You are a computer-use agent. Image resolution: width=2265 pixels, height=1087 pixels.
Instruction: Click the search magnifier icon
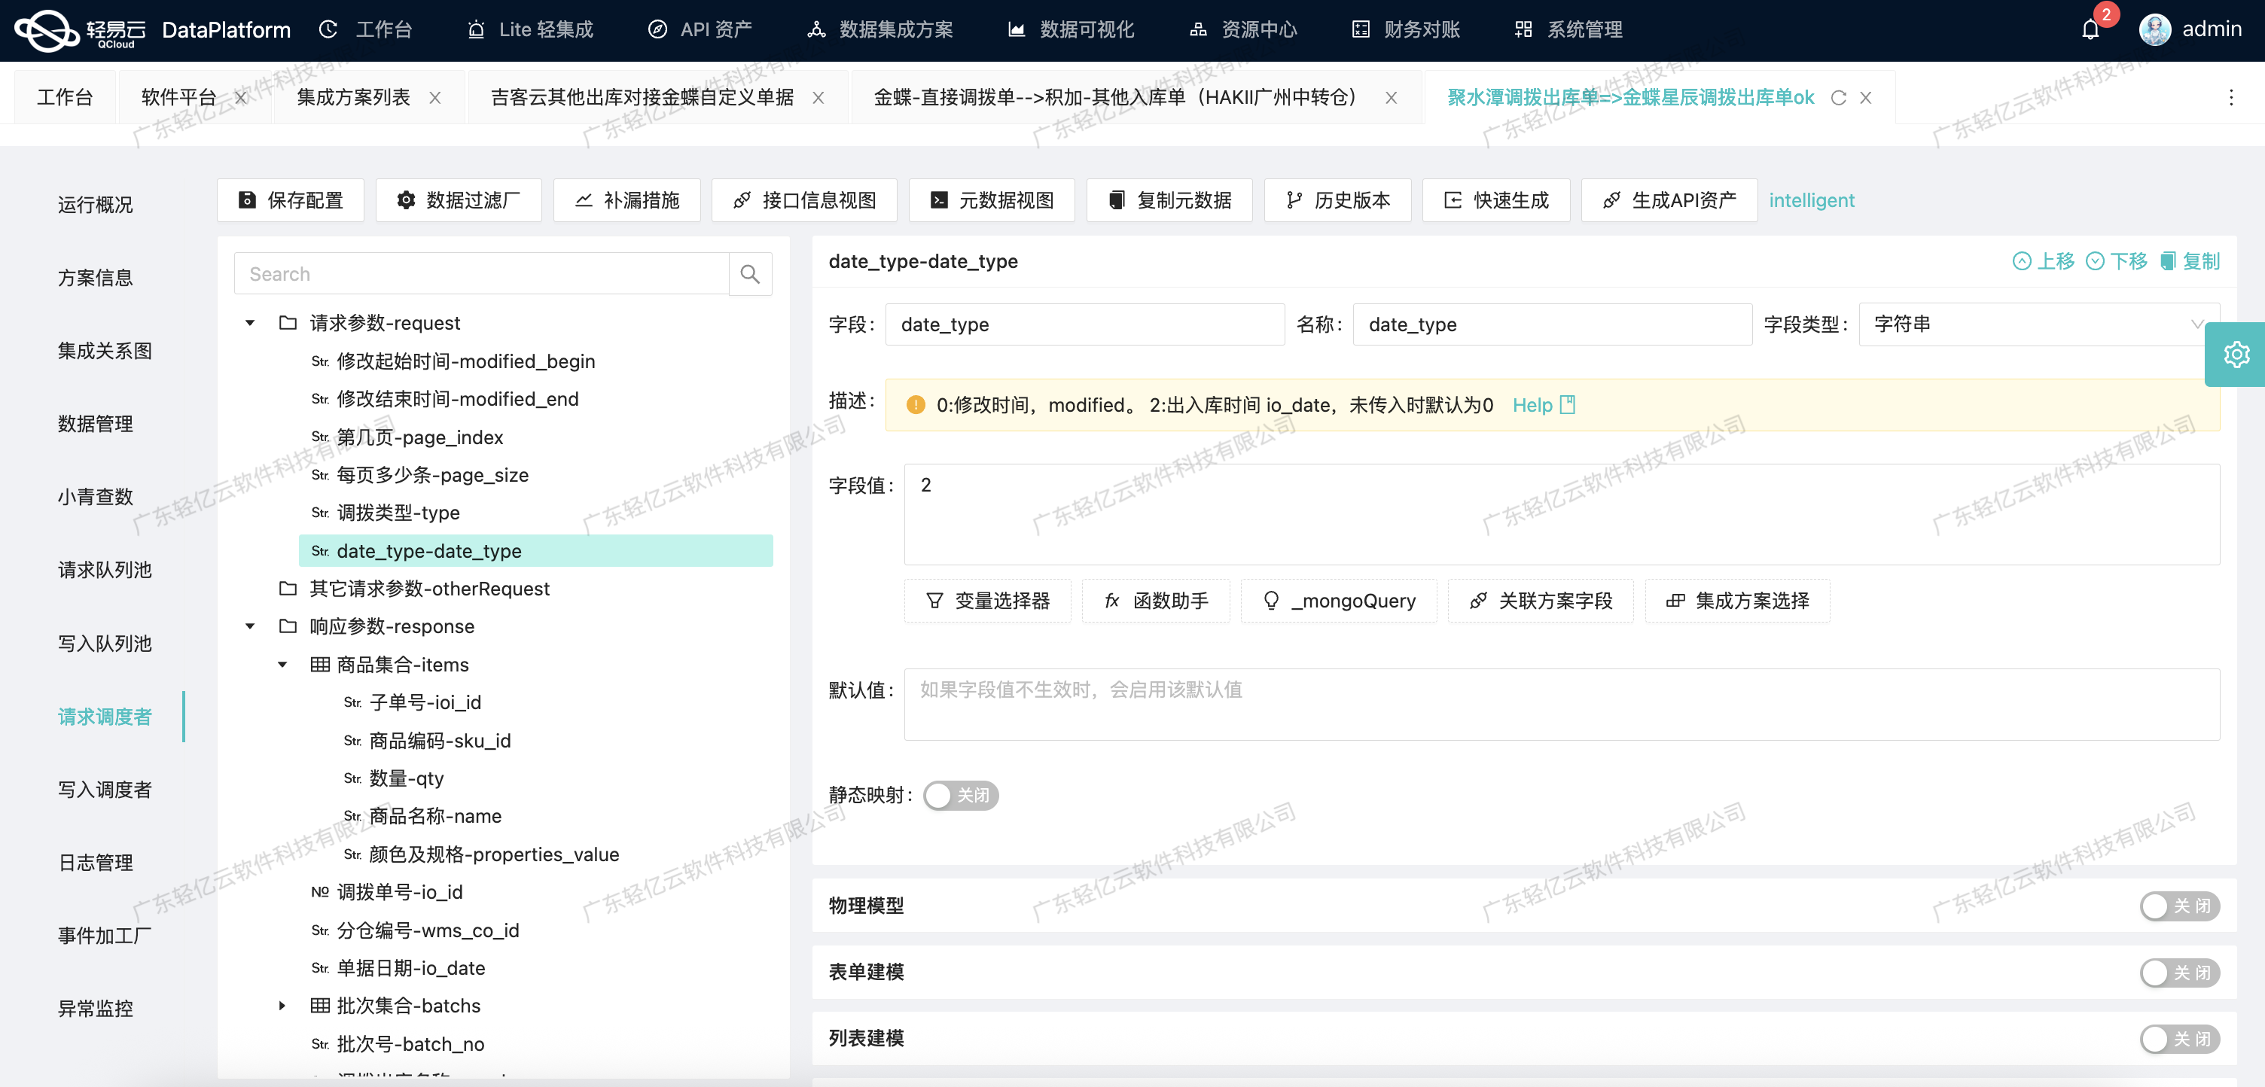click(x=750, y=274)
